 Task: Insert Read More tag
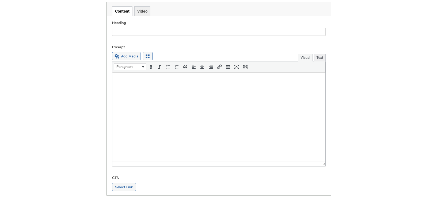click(x=228, y=67)
